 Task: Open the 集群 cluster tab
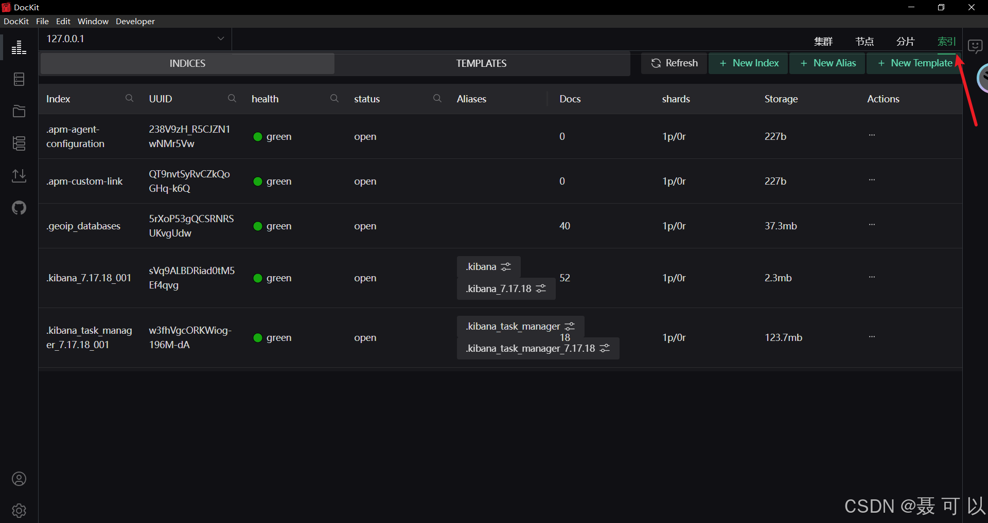(x=823, y=42)
